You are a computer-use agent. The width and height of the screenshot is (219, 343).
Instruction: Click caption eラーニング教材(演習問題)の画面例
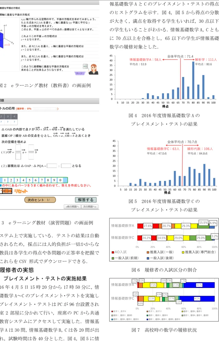coord(51,223)
